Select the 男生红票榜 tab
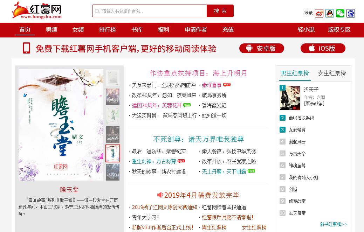 pyautogui.click(x=295, y=73)
